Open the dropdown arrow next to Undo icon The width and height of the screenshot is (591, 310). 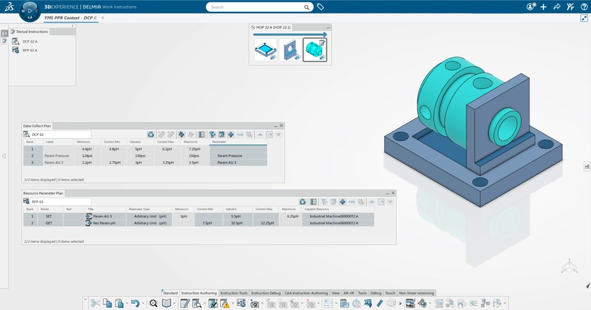(143, 304)
